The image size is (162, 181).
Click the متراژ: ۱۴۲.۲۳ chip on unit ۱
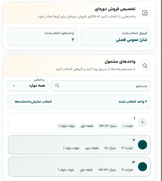pos(108,126)
